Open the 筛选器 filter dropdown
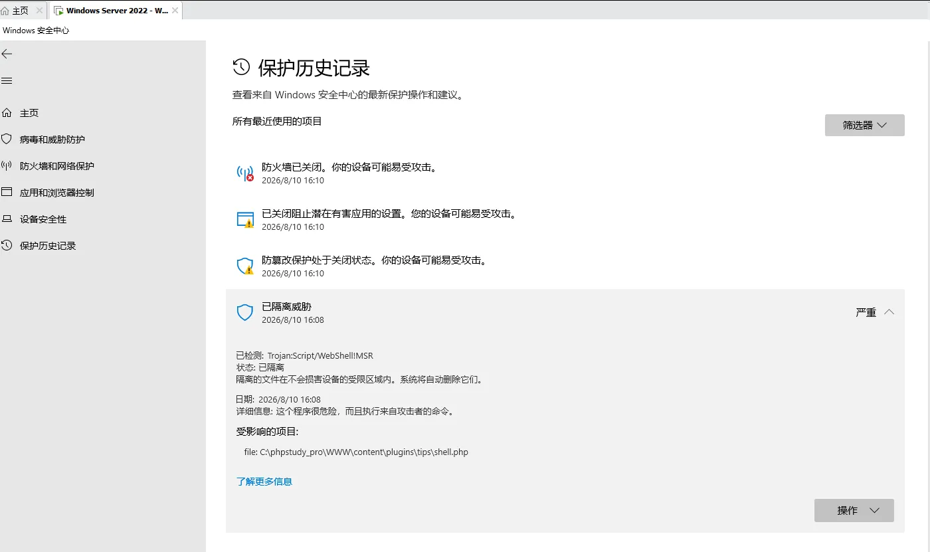The width and height of the screenshot is (930, 552). pos(865,125)
